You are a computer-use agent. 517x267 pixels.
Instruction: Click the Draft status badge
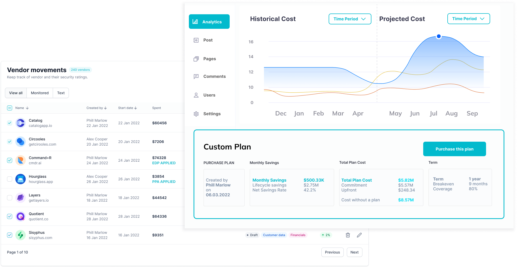click(x=252, y=235)
